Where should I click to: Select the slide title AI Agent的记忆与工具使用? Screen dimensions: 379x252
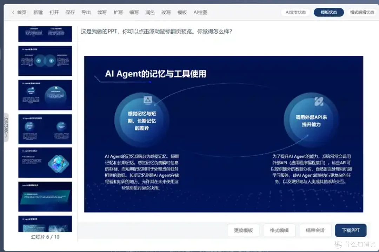click(x=156, y=74)
